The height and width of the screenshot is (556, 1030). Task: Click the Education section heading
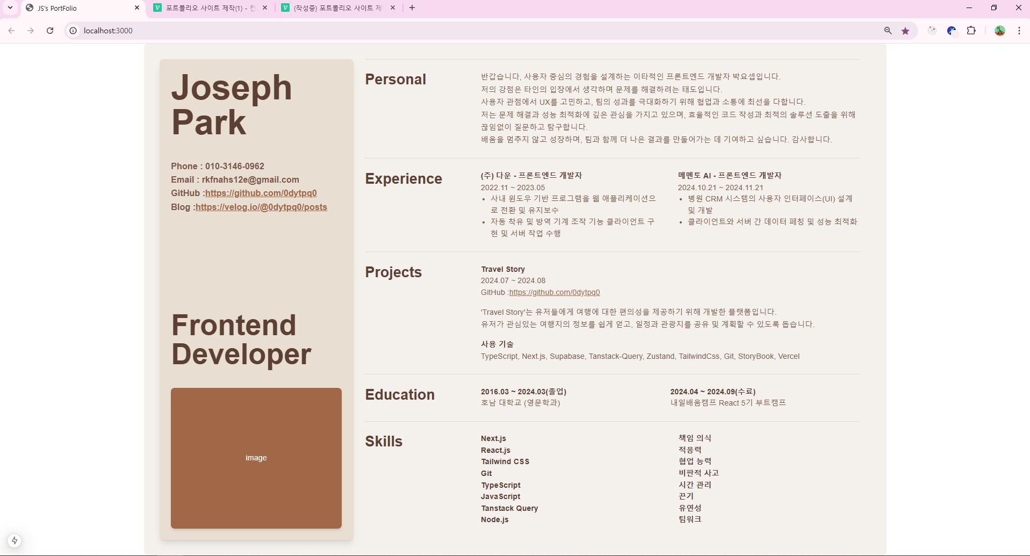(x=400, y=395)
